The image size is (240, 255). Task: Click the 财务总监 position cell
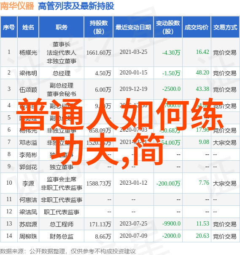62,236
